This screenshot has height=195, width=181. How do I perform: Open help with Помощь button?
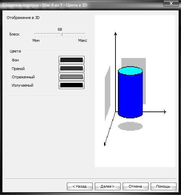pyautogui.click(x=163, y=186)
